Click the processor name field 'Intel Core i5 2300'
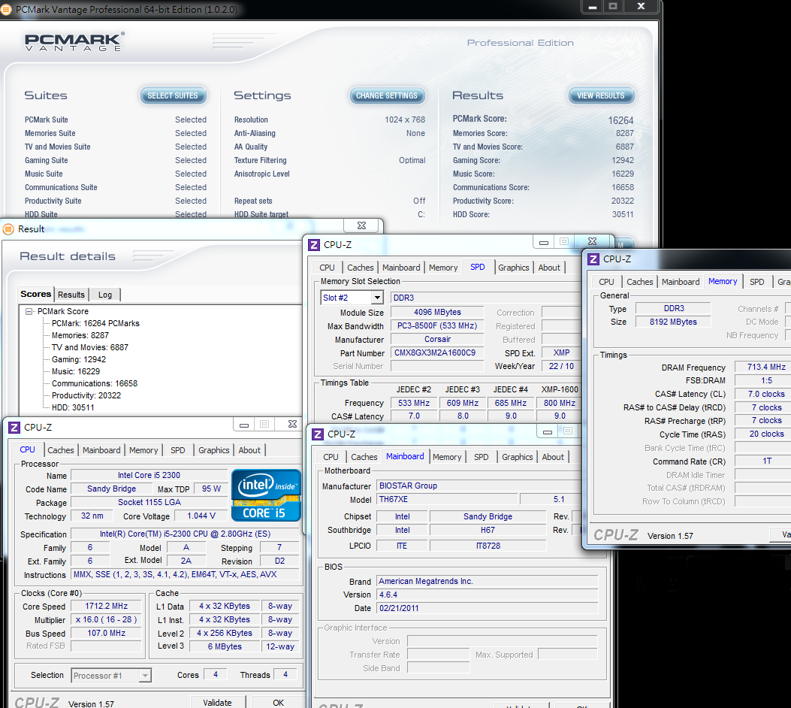The height and width of the screenshot is (708, 791). click(x=149, y=475)
